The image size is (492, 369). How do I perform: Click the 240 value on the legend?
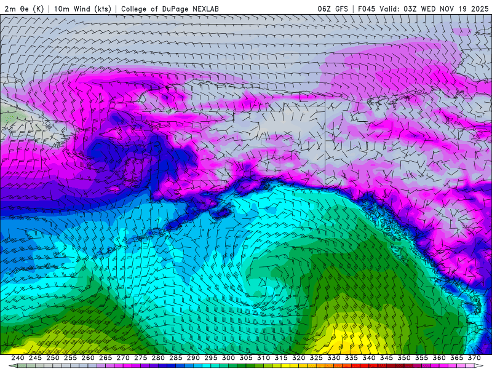(18, 358)
